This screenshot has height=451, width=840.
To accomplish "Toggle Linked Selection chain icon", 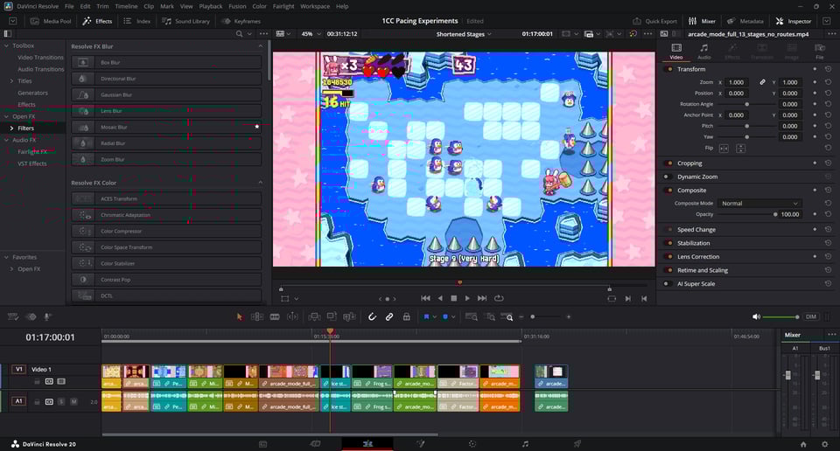I will 389,316.
